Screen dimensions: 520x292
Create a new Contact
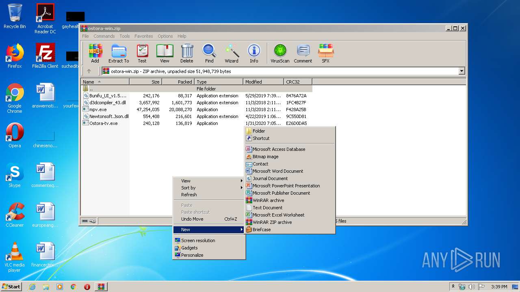point(290,164)
